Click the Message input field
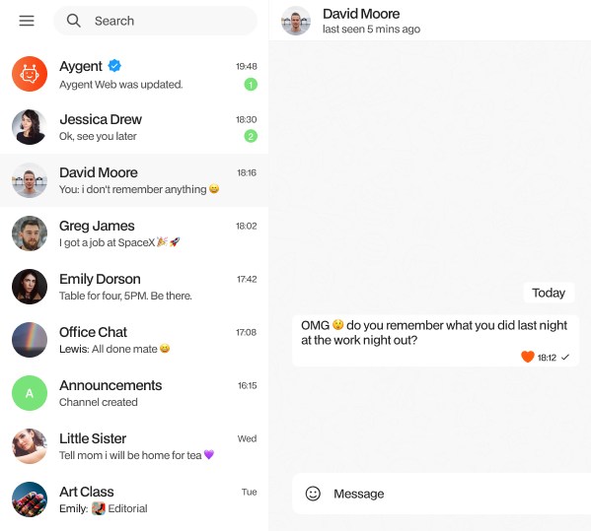Viewport: 591px width, 531px height. [x=441, y=494]
